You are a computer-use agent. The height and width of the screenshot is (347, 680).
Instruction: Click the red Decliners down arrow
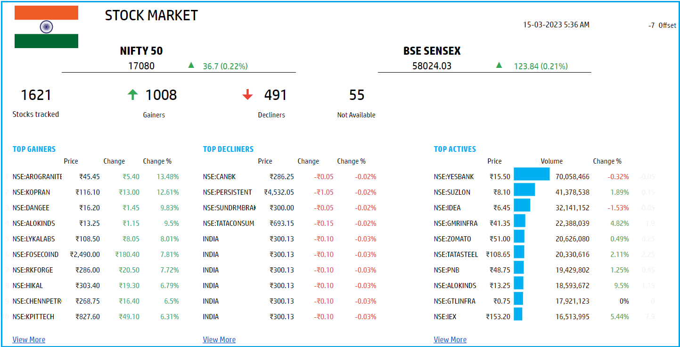248,95
